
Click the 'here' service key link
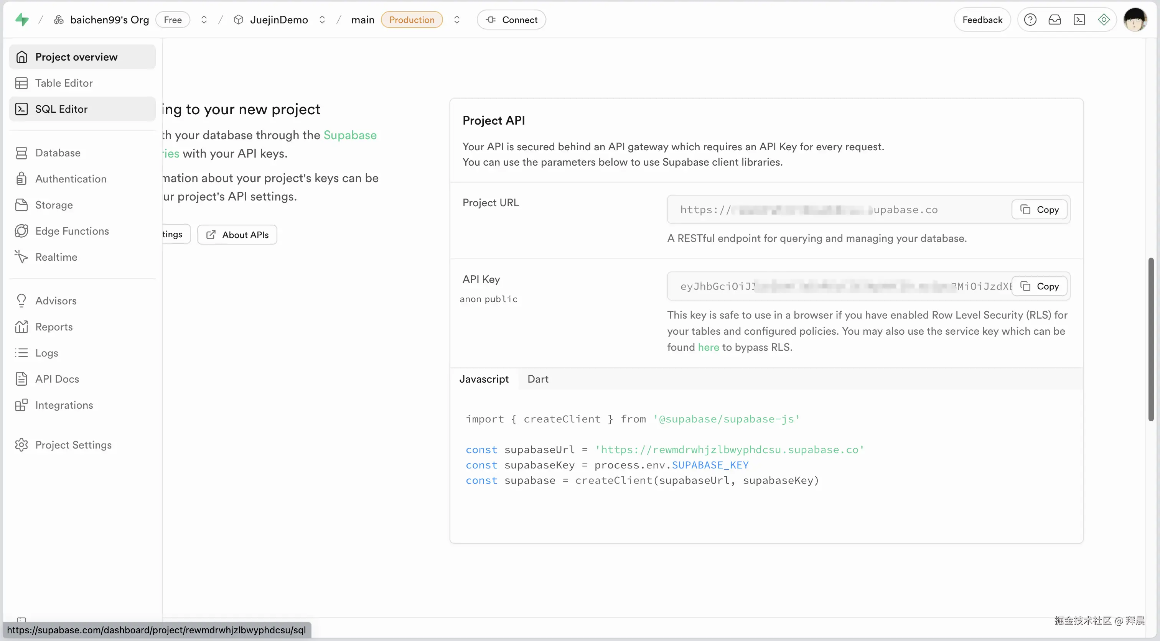(709, 347)
